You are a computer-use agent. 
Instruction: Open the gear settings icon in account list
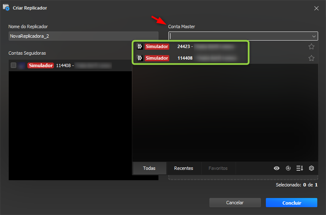click(x=311, y=168)
